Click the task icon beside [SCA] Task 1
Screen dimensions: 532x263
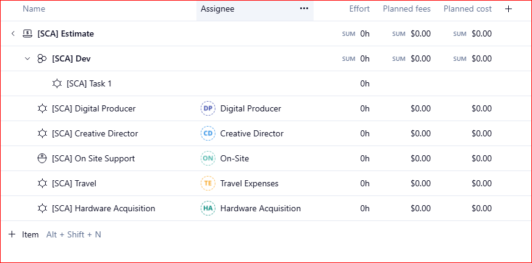[57, 83]
